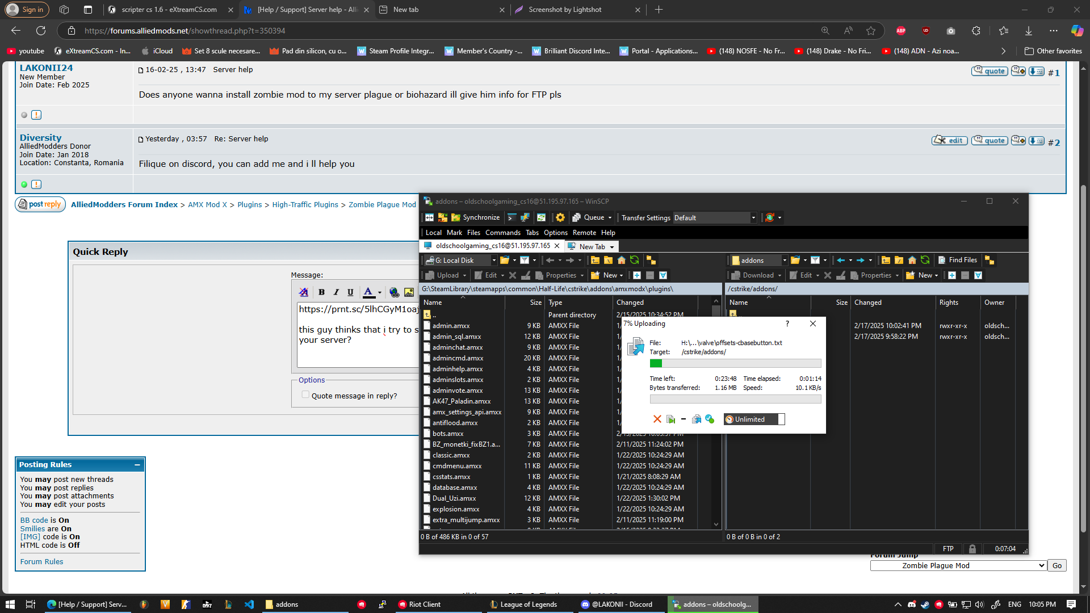Open the Commands menu in WinSCP
The width and height of the screenshot is (1090, 613).
pyautogui.click(x=502, y=233)
